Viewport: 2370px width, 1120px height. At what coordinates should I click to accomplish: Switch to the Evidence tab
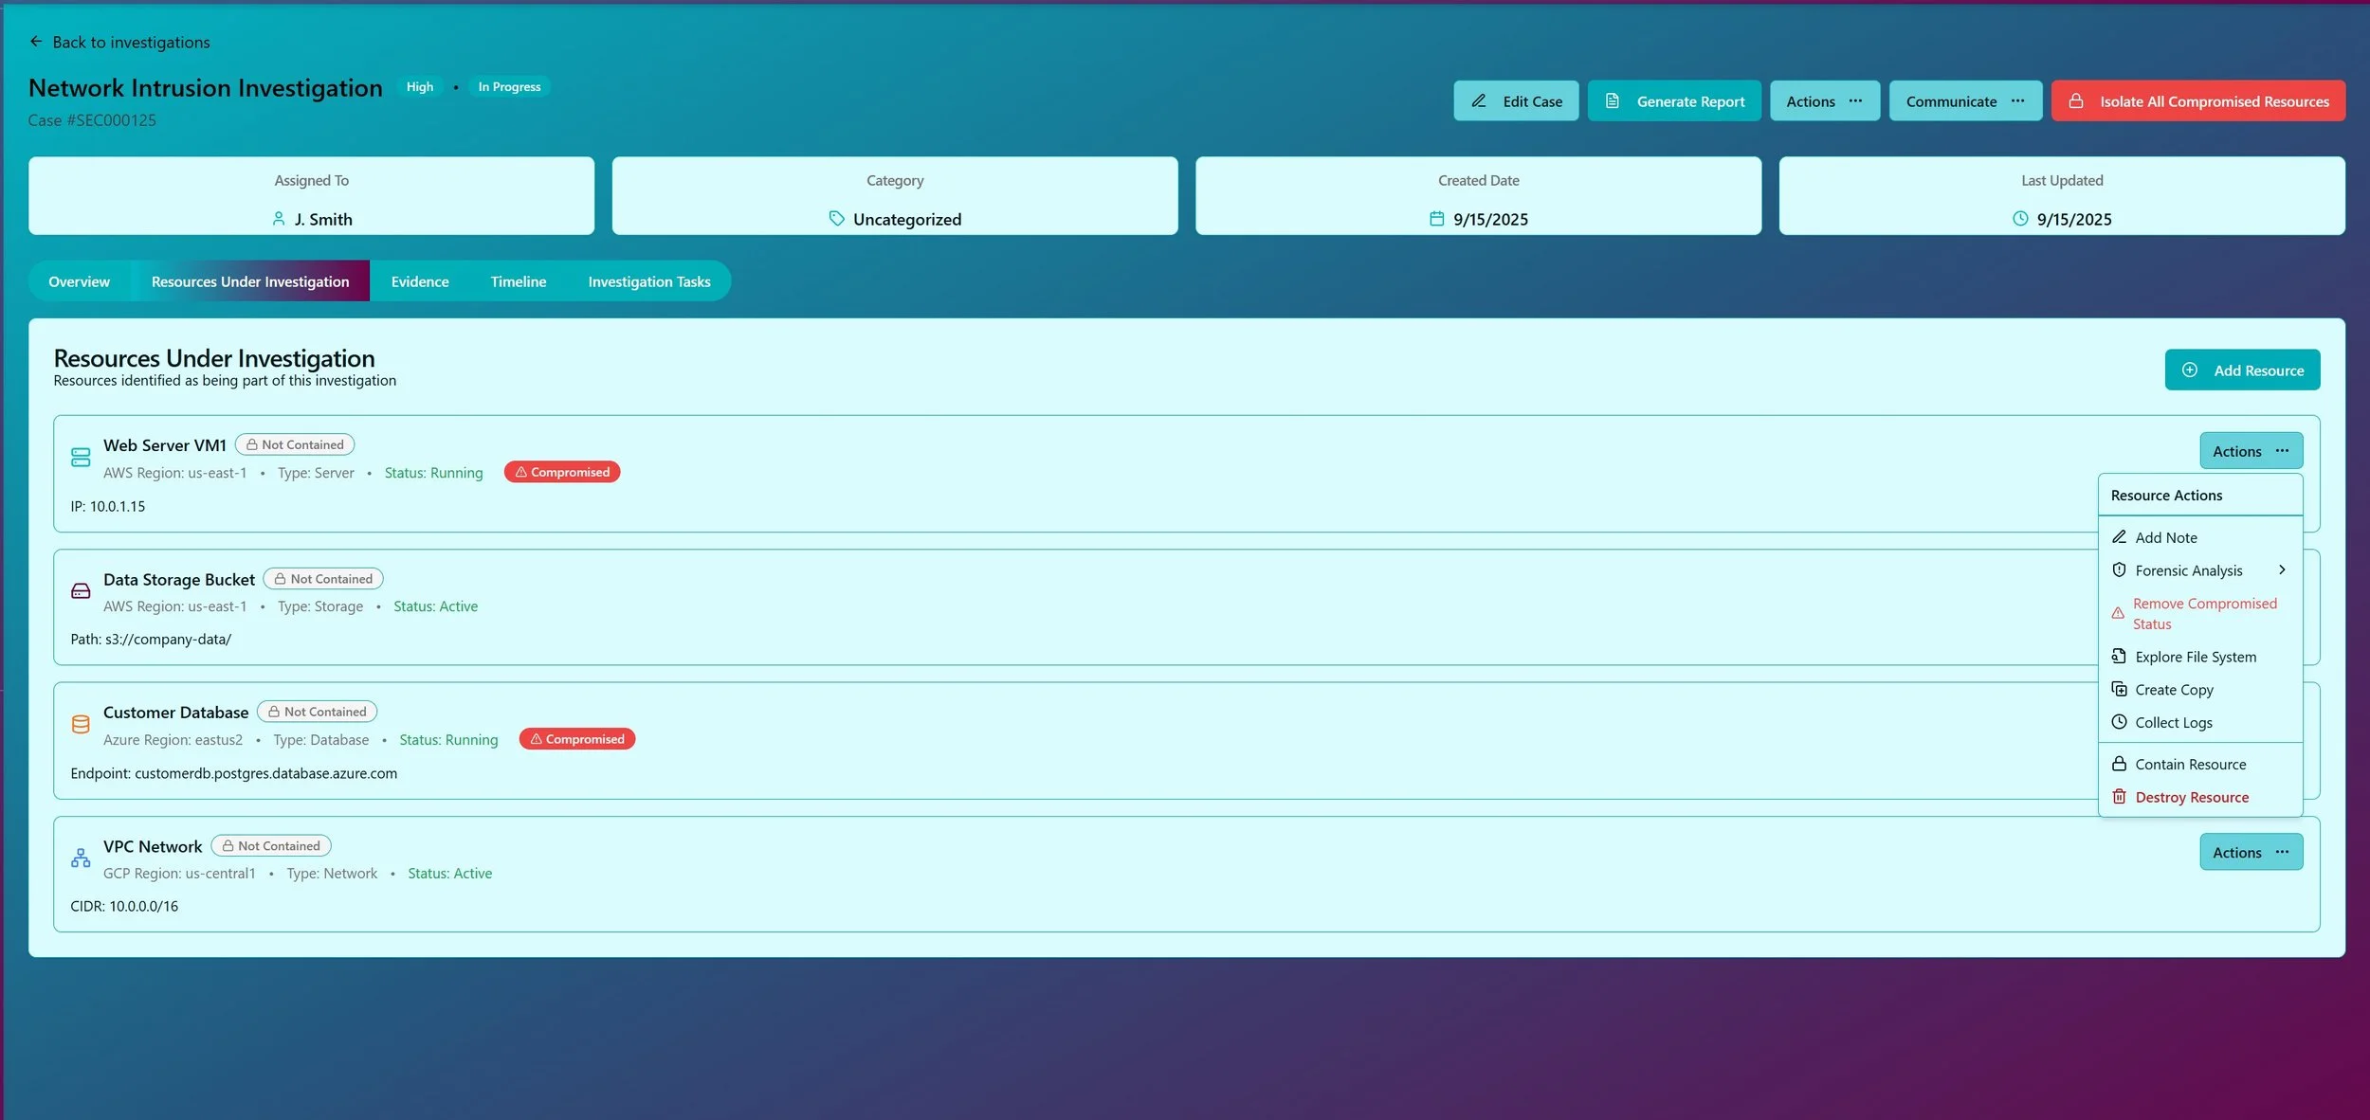pyautogui.click(x=420, y=281)
